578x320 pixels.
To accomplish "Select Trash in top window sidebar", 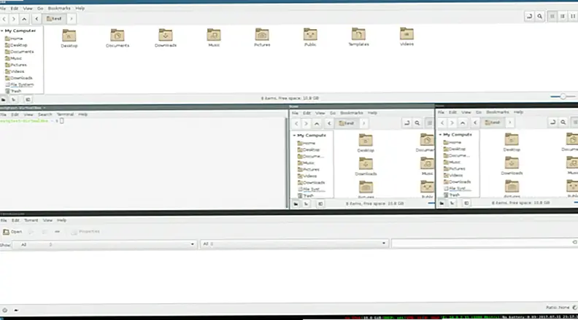I will coord(17,91).
